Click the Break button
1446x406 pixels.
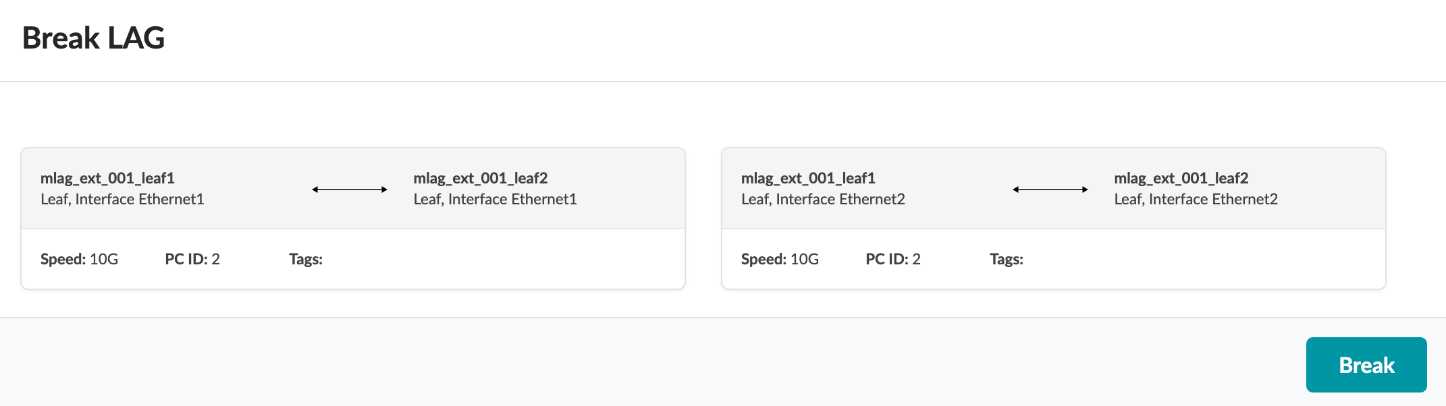[1366, 365]
